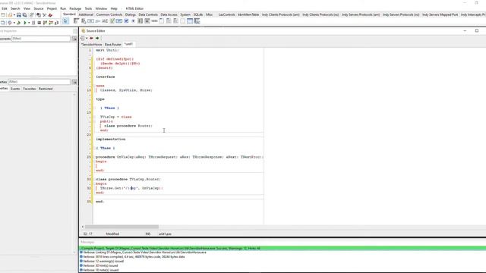Pick the TMemo component icon
486x273 pixels.
[x=112, y=21]
